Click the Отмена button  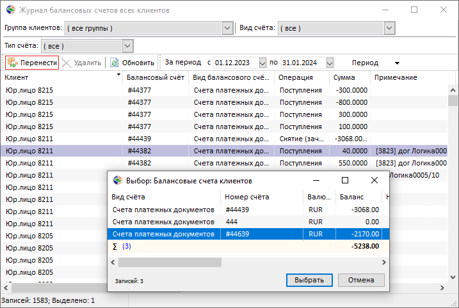pos(361,280)
